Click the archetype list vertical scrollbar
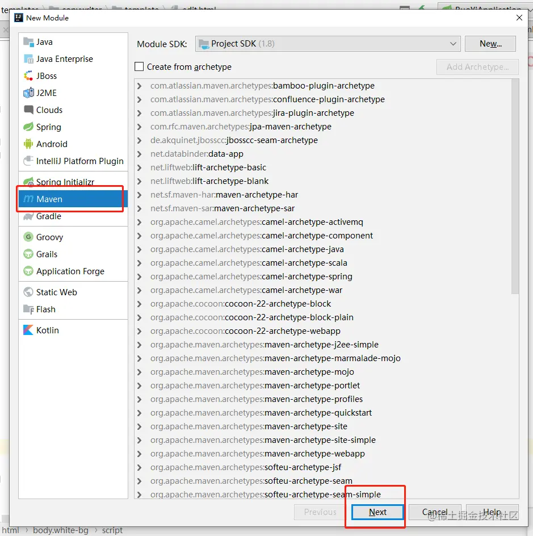Screen dimensions: 533x536 click(515, 186)
